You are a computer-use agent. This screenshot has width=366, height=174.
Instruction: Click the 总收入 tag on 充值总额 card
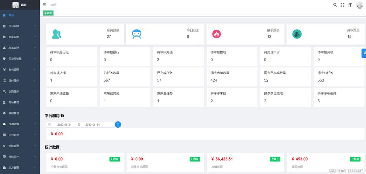tap(275, 159)
